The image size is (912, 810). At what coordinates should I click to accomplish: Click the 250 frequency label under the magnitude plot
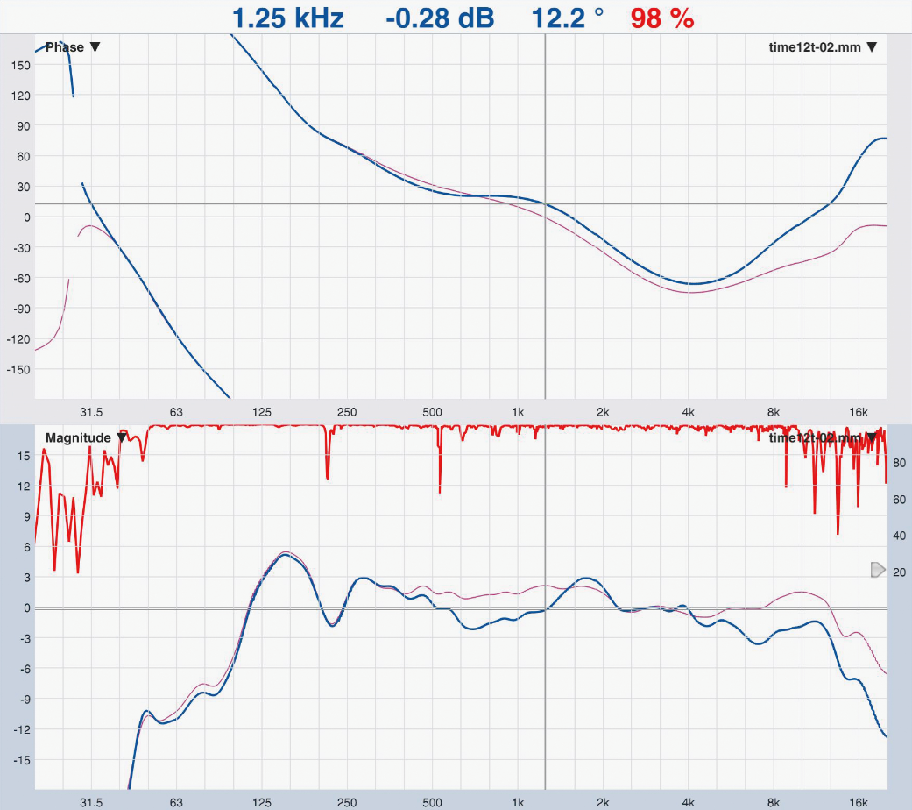[x=347, y=802]
